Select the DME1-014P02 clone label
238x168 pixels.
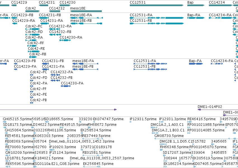point(210,107)
